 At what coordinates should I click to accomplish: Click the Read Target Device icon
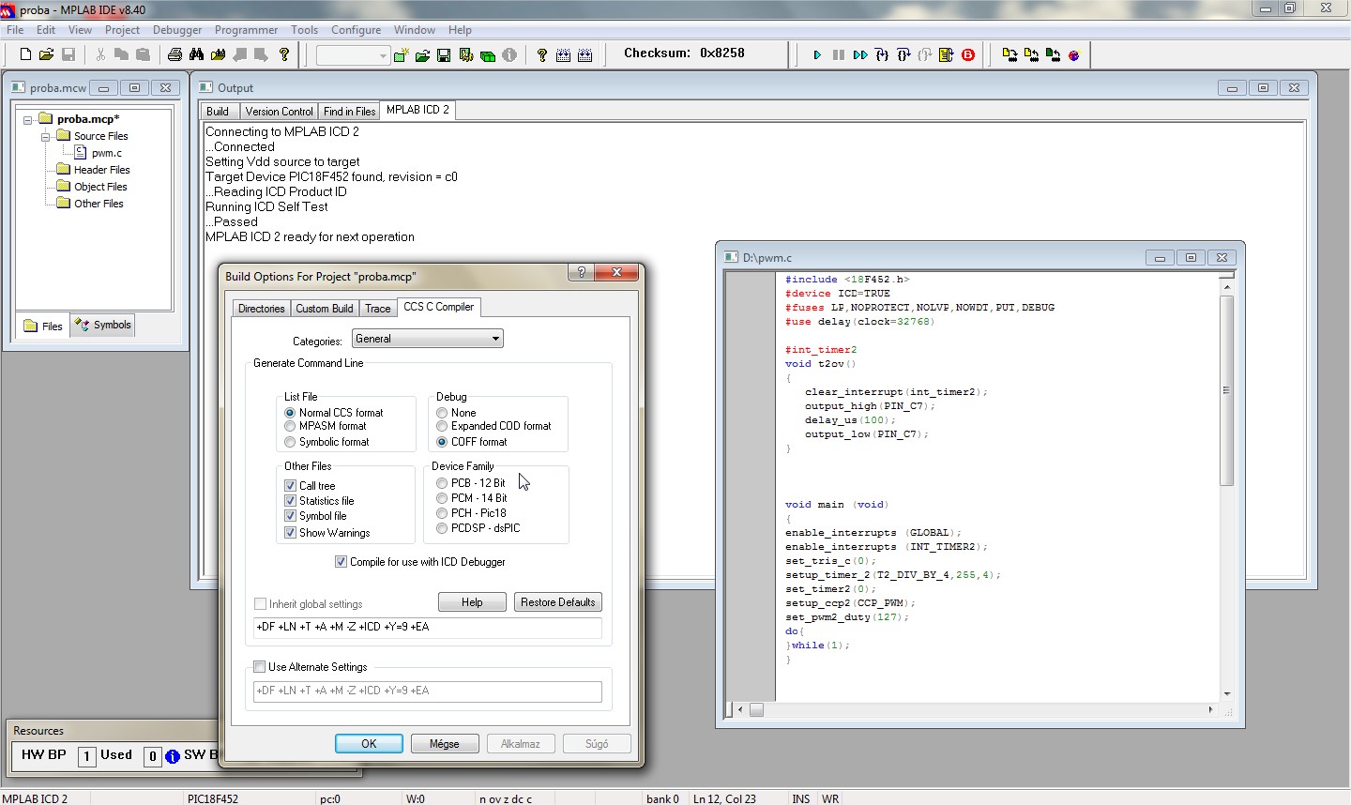[x=1031, y=55]
